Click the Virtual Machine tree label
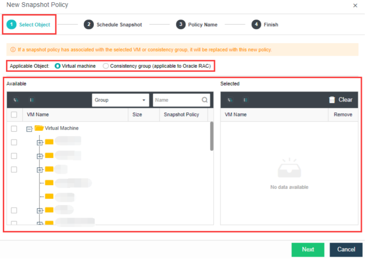Image resolution: width=368 pixels, height=261 pixels. [x=62, y=129]
